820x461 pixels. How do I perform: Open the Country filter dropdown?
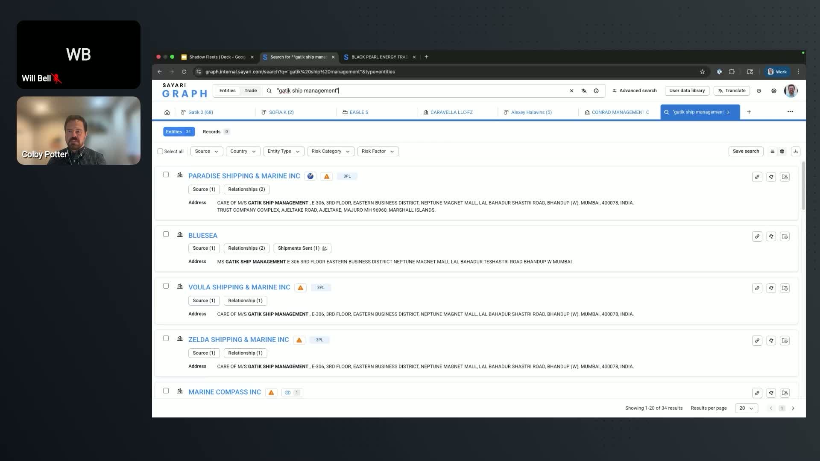[x=243, y=152]
